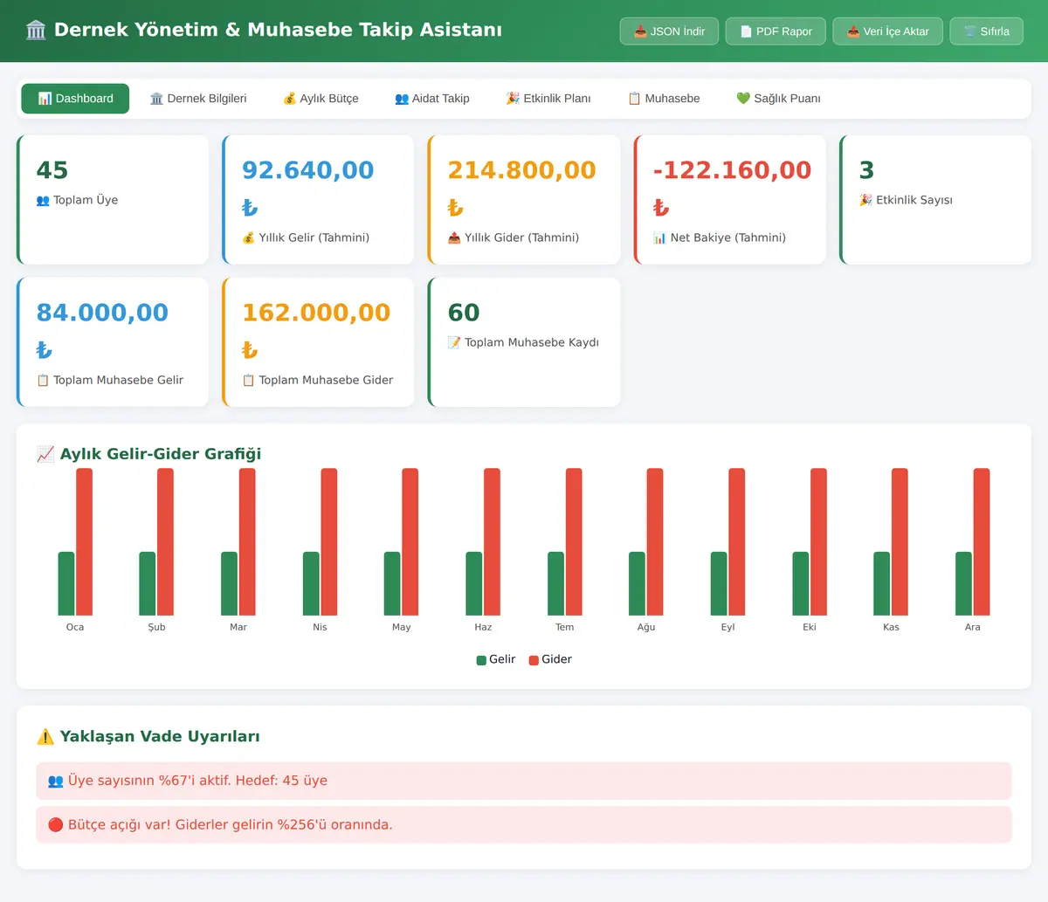Click the red Gider bar for Eyl

click(x=736, y=541)
